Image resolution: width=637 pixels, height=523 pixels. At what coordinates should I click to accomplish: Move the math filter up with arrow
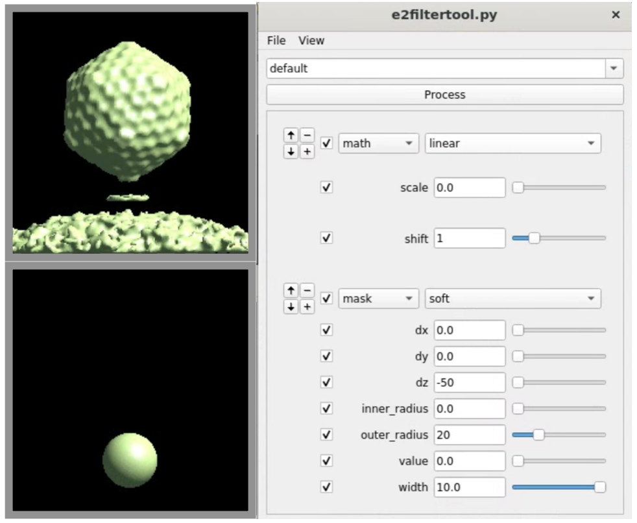[x=291, y=136]
